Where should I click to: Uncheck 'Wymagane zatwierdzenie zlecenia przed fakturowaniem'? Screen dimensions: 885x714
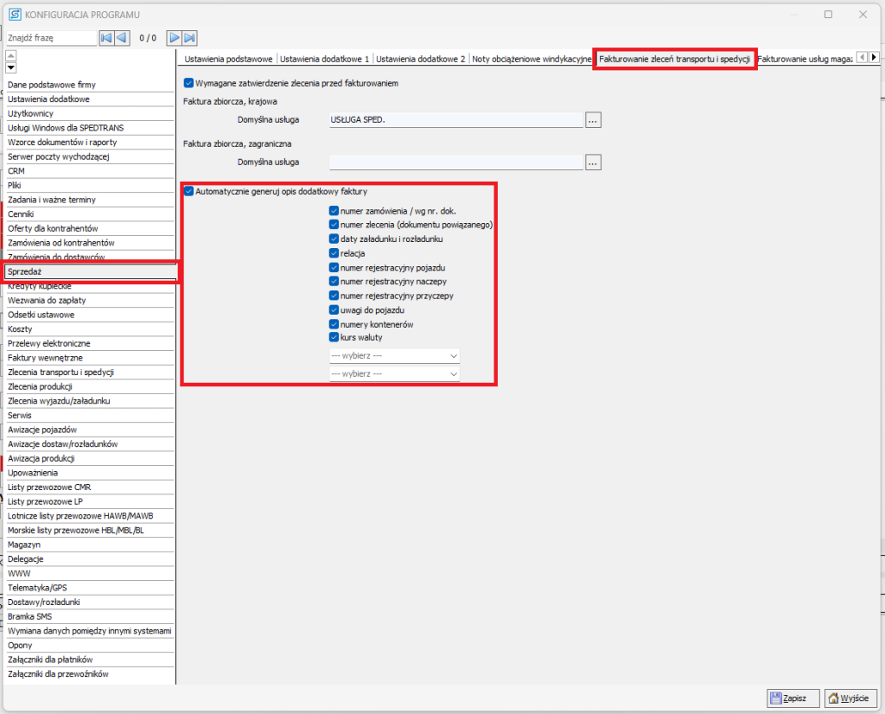[x=189, y=83]
